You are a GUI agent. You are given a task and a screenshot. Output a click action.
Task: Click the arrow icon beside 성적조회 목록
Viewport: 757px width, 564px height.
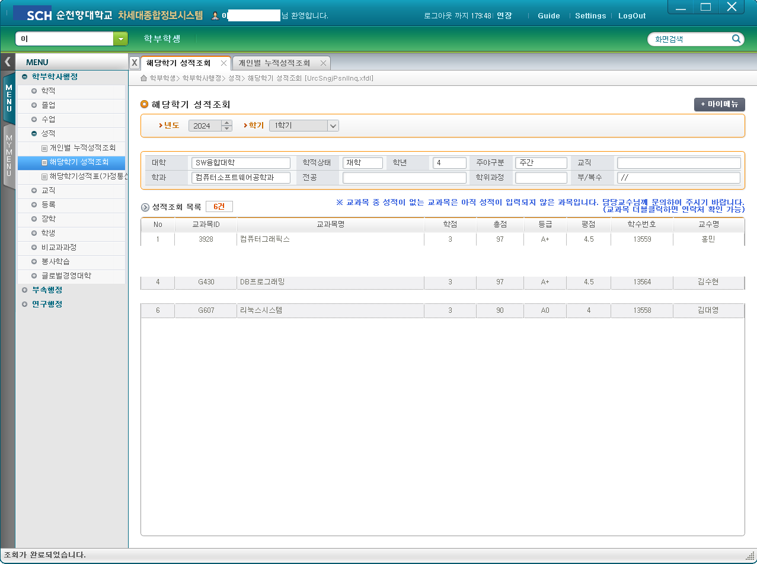(x=145, y=207)
